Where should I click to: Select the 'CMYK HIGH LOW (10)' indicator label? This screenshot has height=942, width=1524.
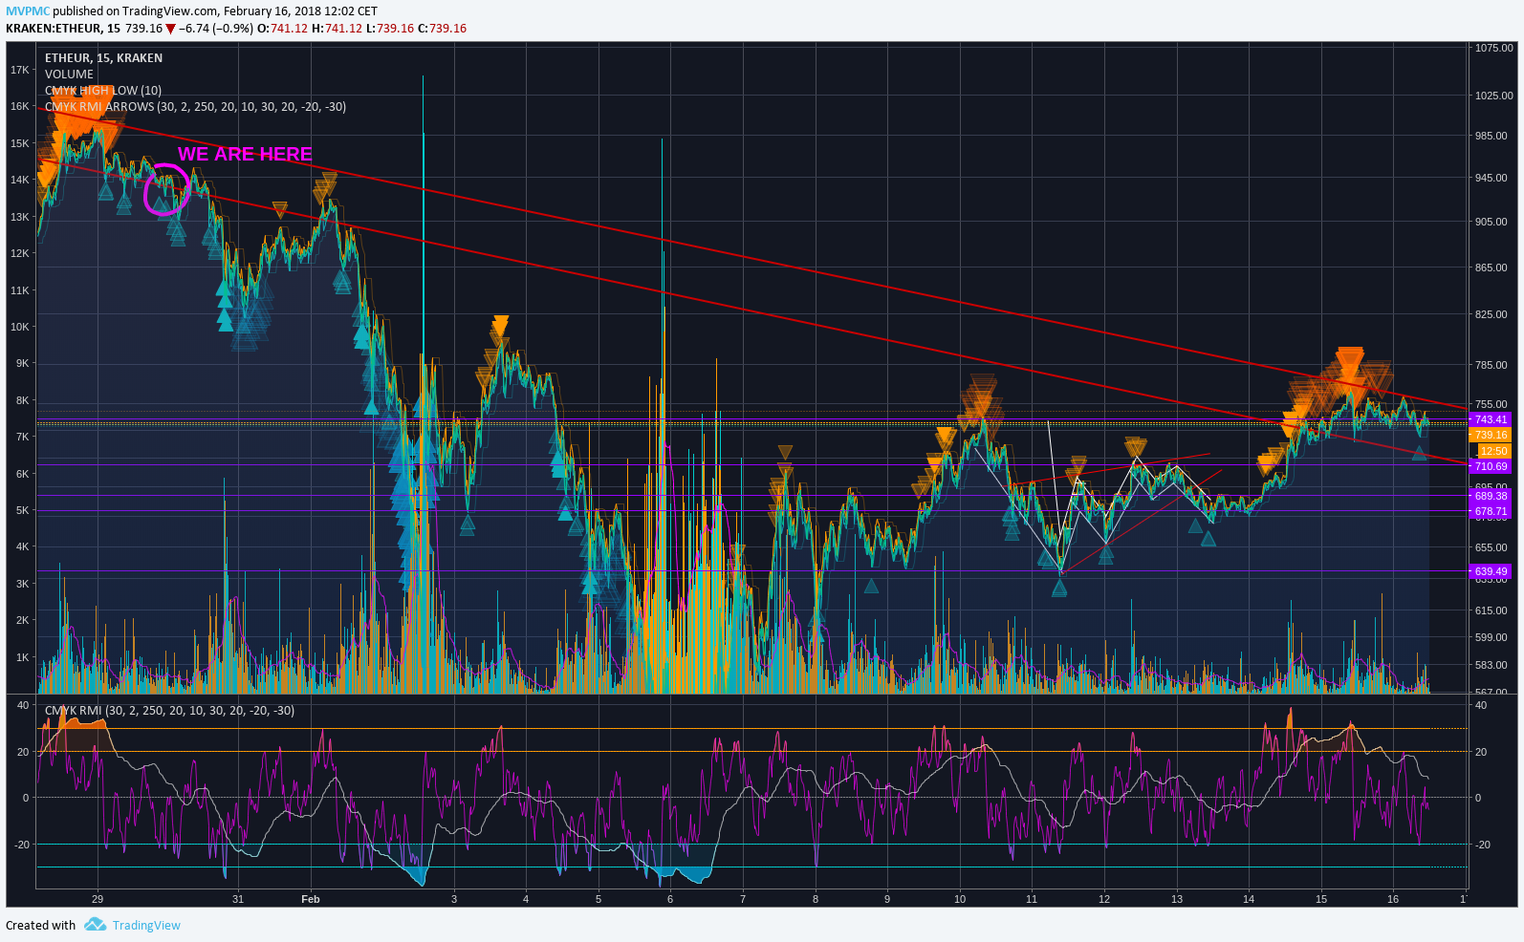pyautogui.click(x=103, y=91)
